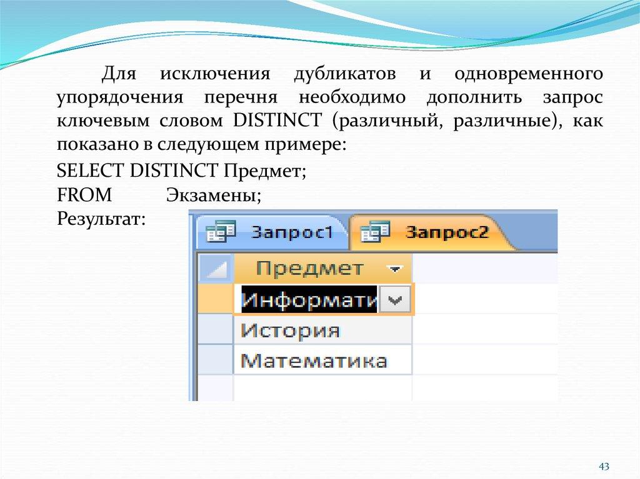Click the row selector beside История
Image resolution: width=640 pixels, height=479 pixels.
click(214, 330)
